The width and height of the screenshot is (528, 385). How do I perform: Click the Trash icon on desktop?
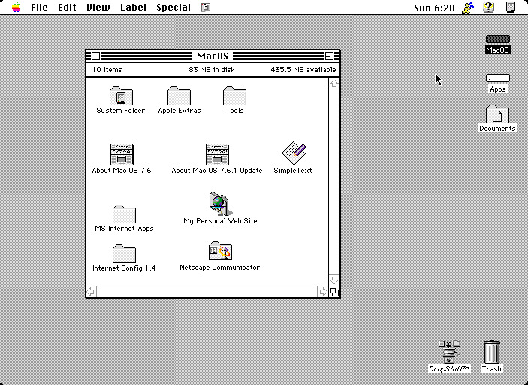(491, 352)
